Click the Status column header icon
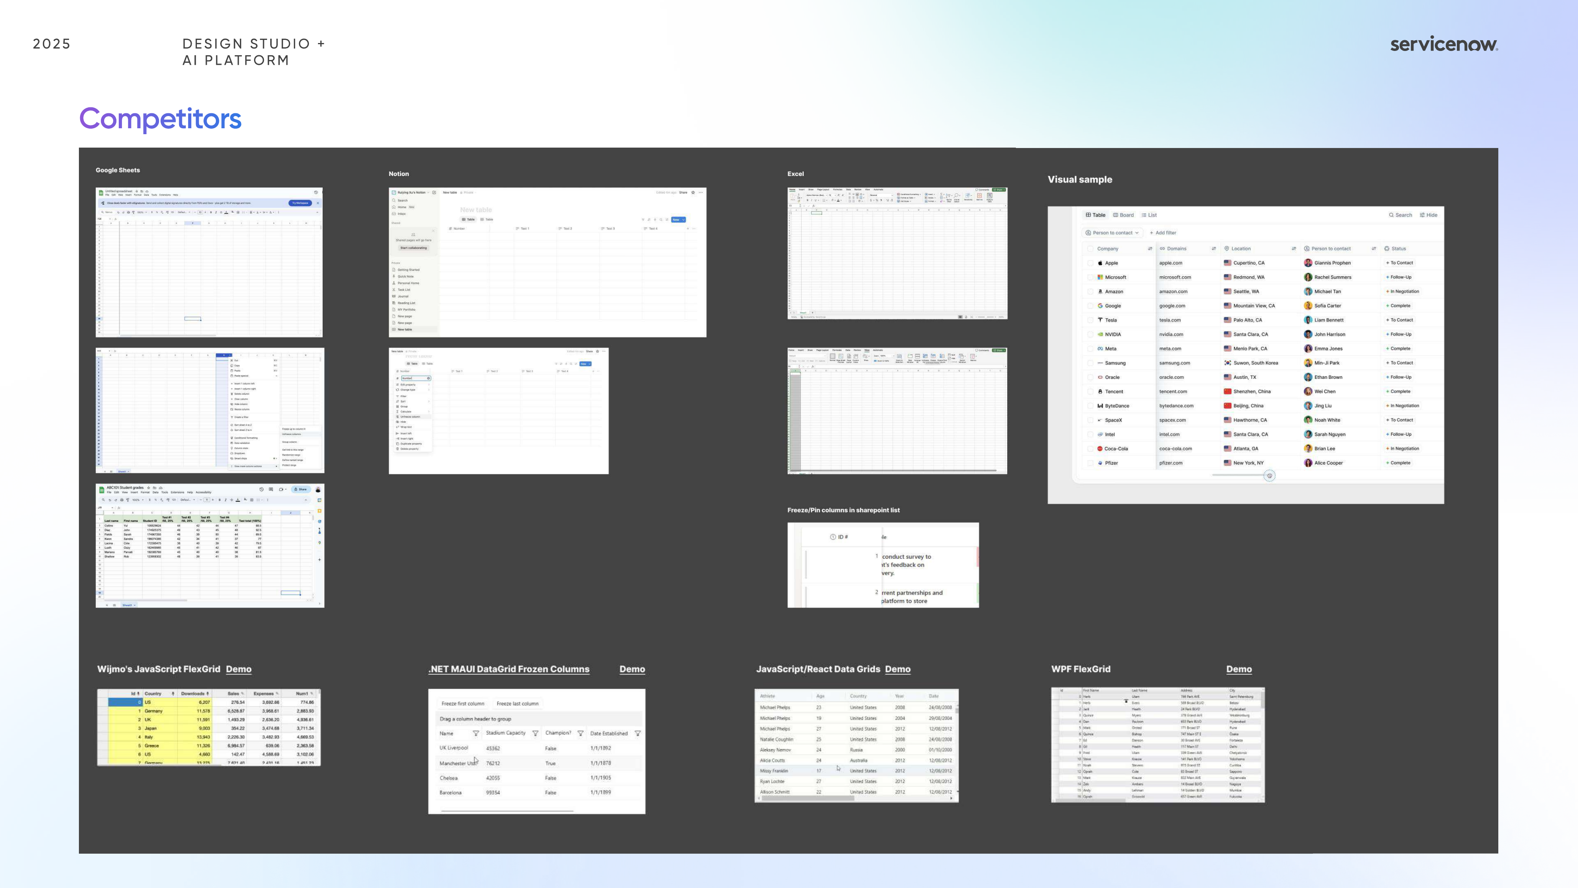Image resolution: width=1578 pixels, height=888 pixels. (1387, 249)
